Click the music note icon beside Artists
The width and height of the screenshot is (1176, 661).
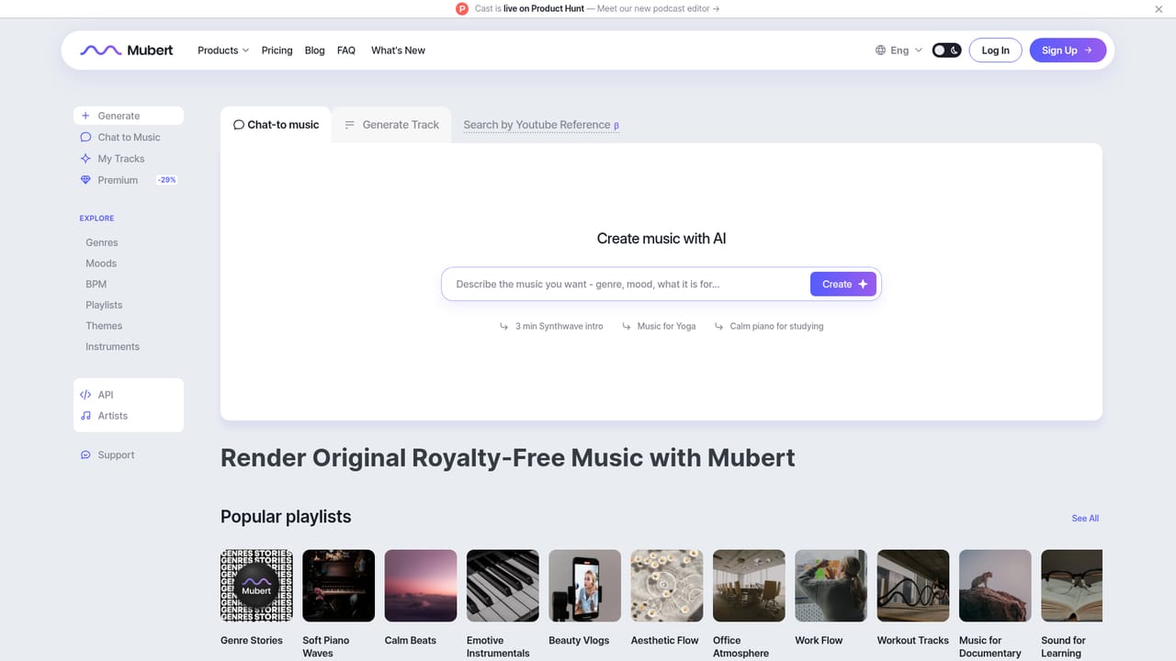click(85, 416)
